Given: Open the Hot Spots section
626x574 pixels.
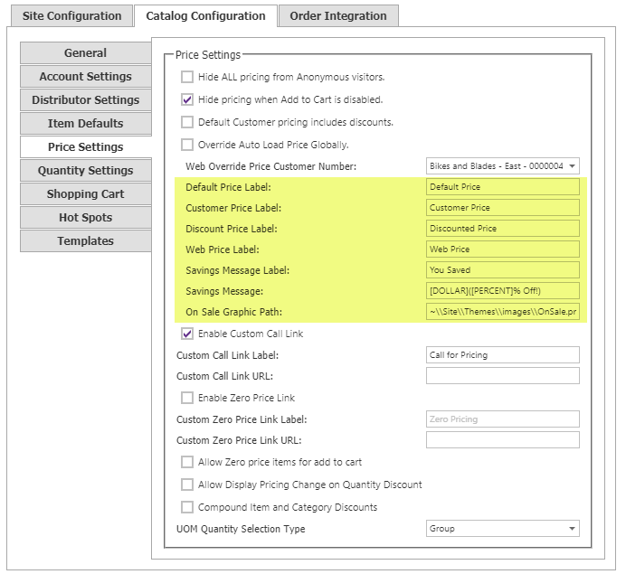Looking at the screenshot, I should point(85,218).
